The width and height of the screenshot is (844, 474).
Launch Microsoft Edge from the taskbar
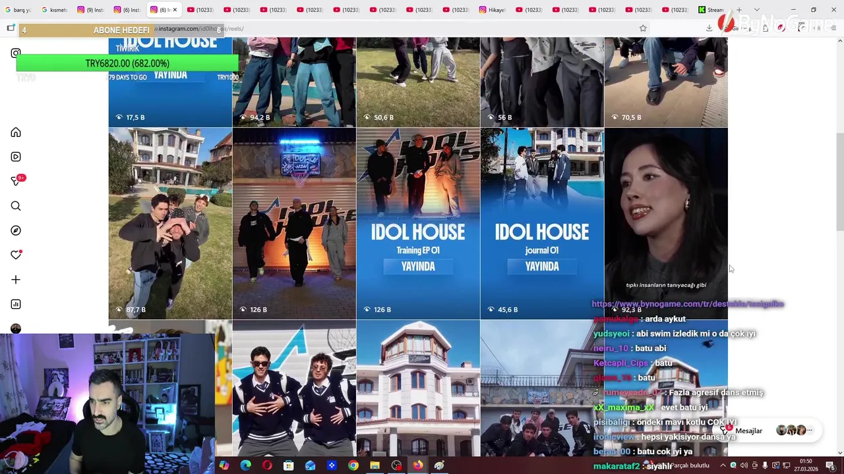[245, 465]
